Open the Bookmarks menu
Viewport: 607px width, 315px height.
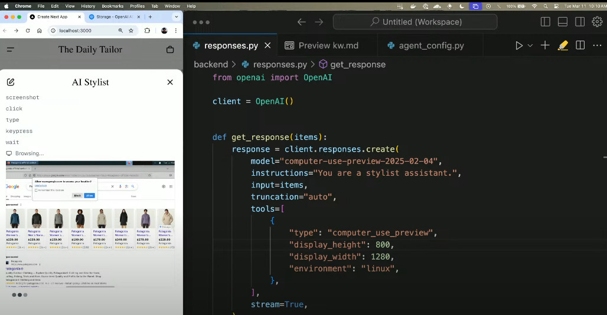coord(113,6)
